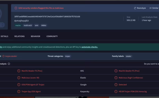
Task: Select the 509.22 KB size value
Action: (131, 20)
